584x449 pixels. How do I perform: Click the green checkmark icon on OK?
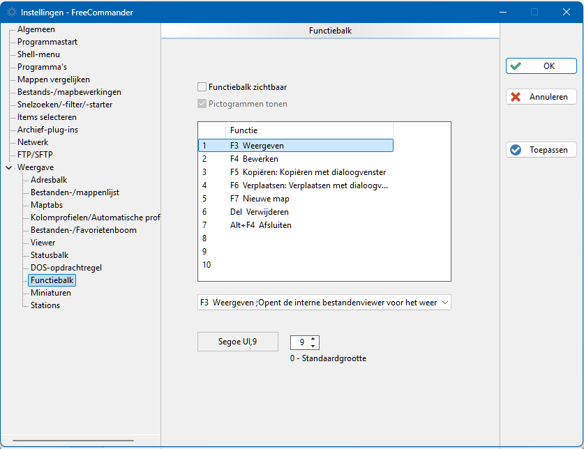coord(516,66)
